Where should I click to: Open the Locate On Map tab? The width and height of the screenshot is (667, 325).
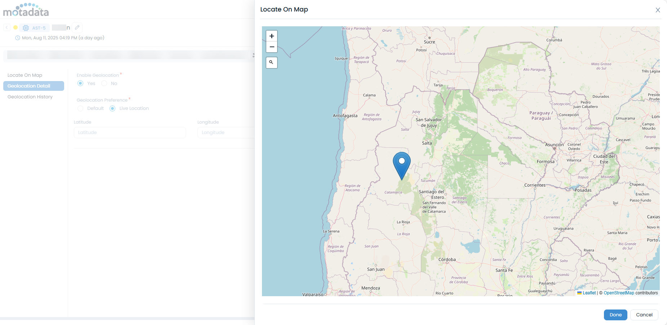25,75
